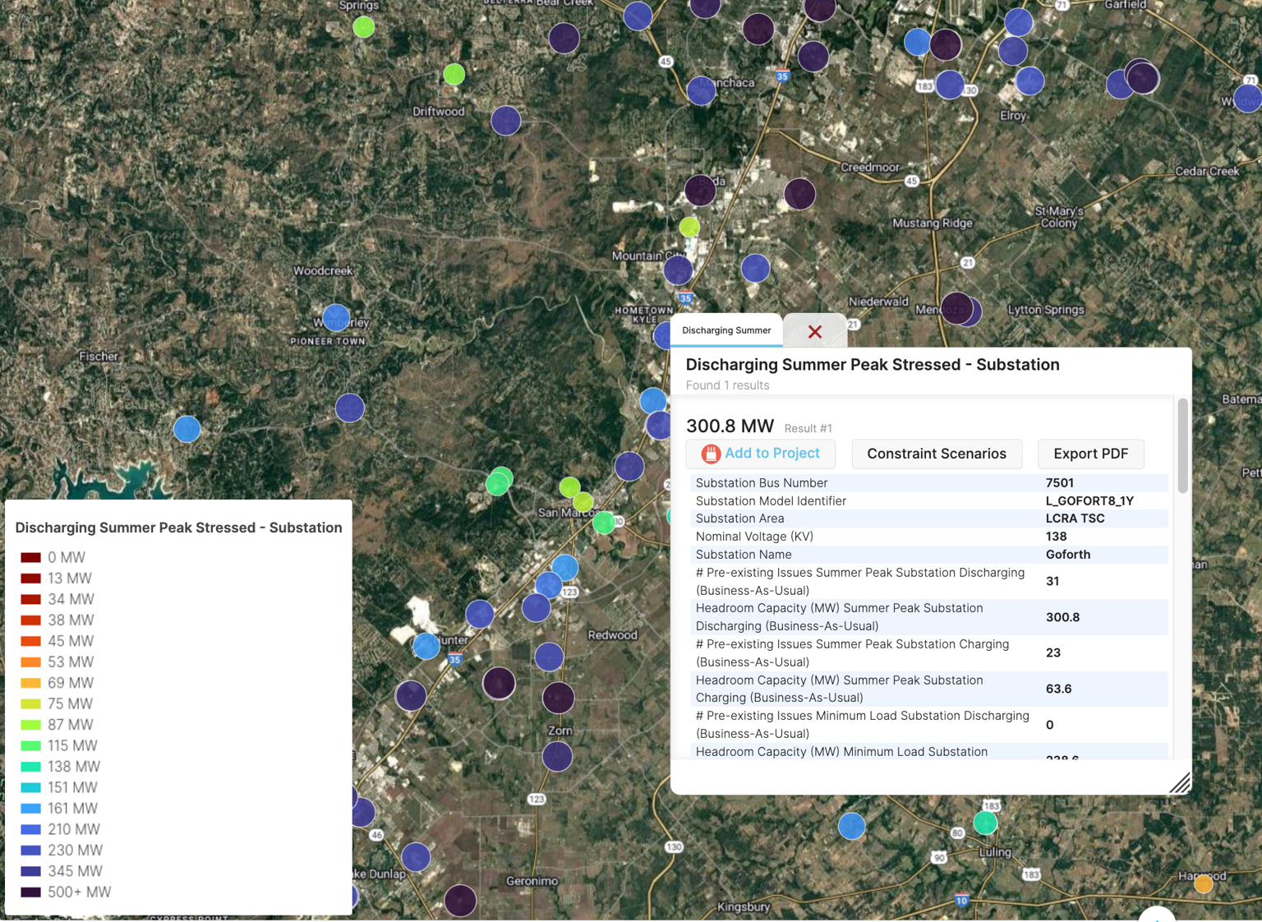Click the green marker above Driftwood
The width and height of the screenshot is (1262, 922).
click(454, 74)
